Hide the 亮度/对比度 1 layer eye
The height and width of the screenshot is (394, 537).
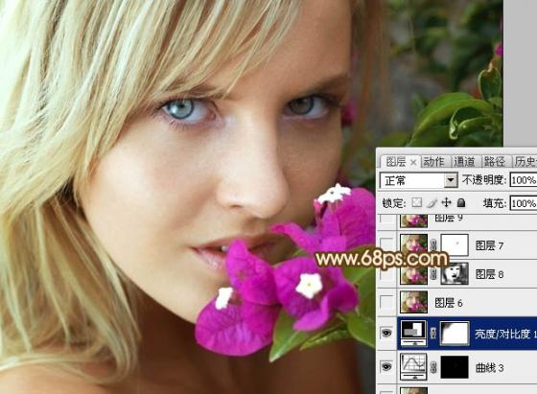click(387, 333)
